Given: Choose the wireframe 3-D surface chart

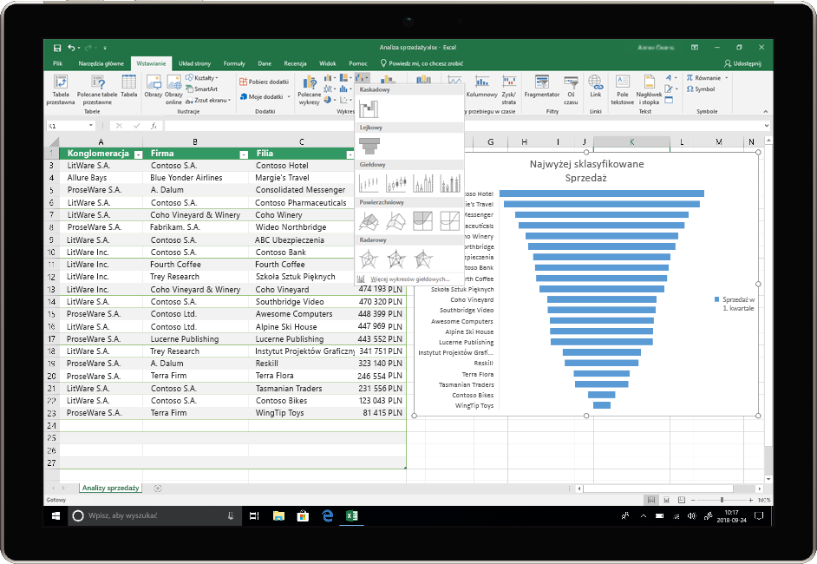Looking at the screenshot, I should point(396,221).
